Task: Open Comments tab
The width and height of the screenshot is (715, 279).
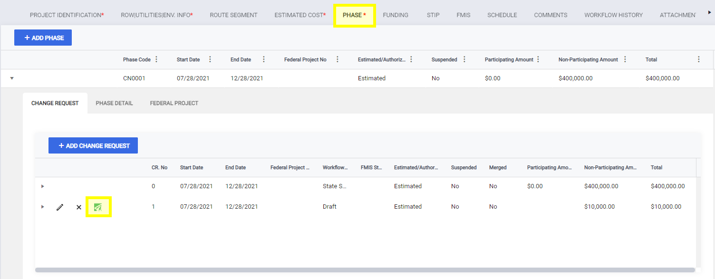Action: pyautogui.click(x=551, y=15)
